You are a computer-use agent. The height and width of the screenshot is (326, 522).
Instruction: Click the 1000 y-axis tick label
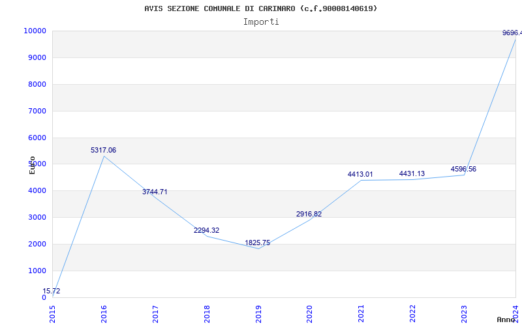click(x=37, y=271)
